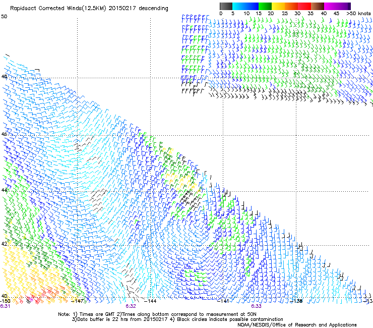Click the legend label '25'
Screen dimensions: 373x328
285,14
